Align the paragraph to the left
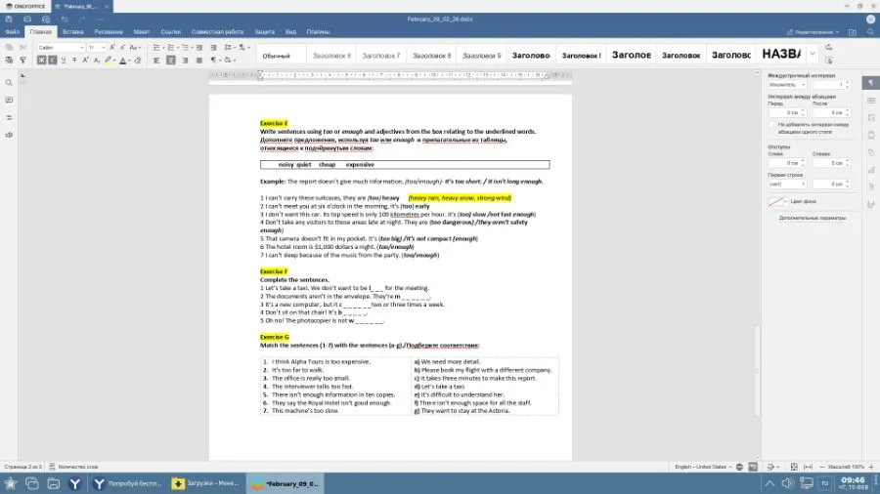Viewport: 880px width, 494px height. pos(156,60)
